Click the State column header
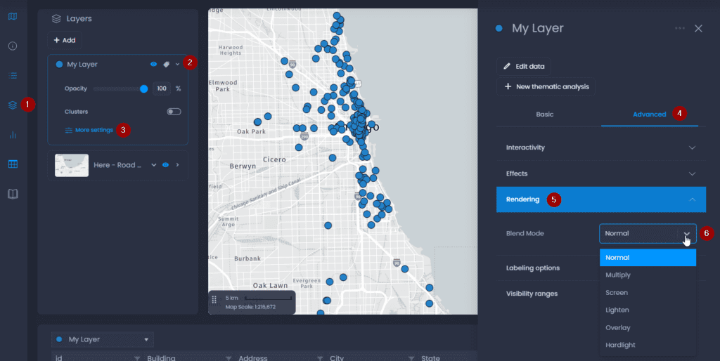Viewport: 720px width, 361px height. pyautogui.click(x=430, y=357)
